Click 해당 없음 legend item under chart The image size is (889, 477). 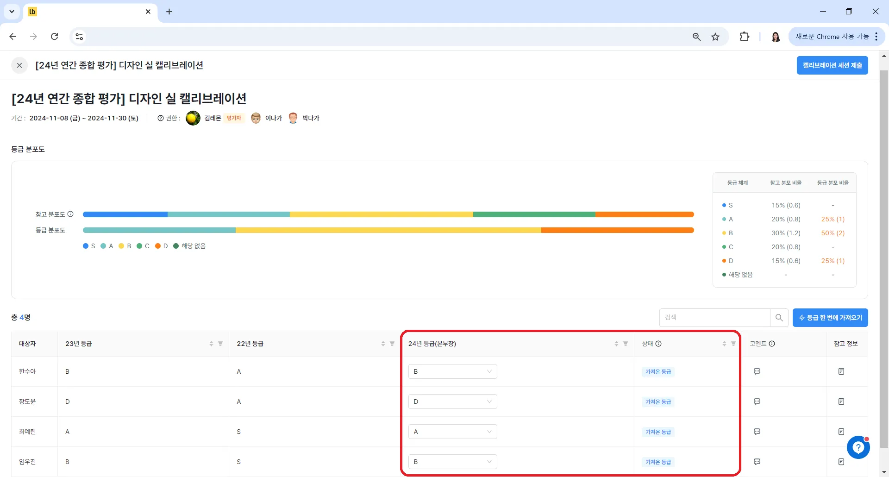[189, 246]
